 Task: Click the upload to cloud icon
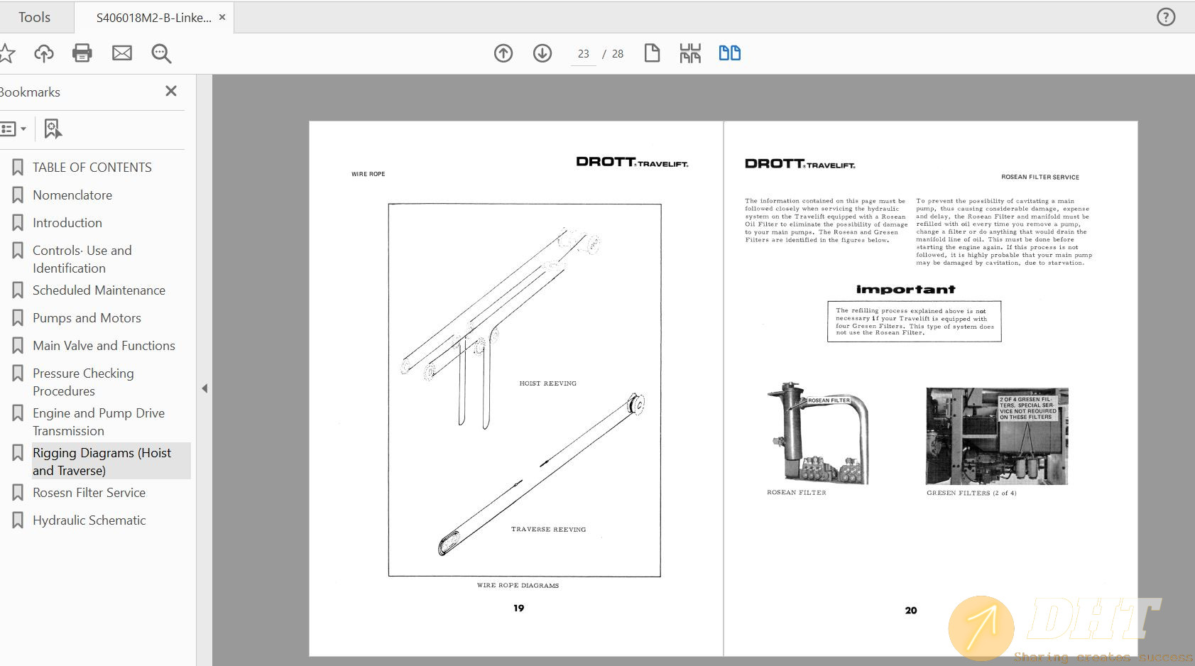44,53
